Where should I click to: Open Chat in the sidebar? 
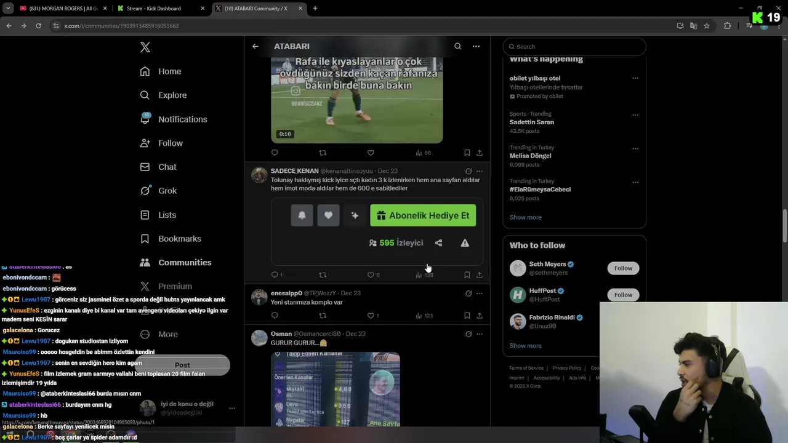158,167
